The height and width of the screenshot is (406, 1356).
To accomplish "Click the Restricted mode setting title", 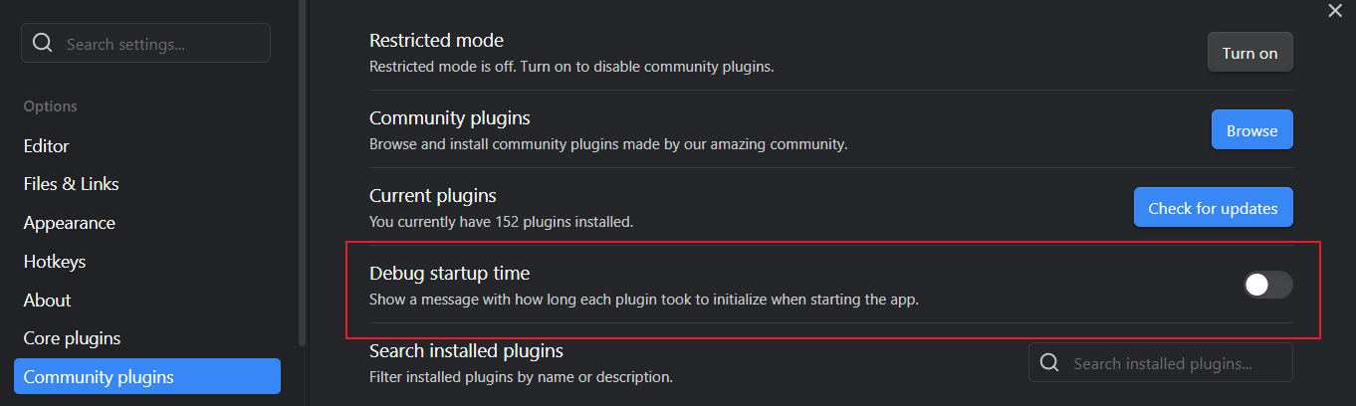I will (x=436, y=41).
